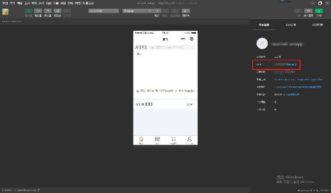
Task: Open the Mini Program mode dropdown
Action: [x=103, y=10]
